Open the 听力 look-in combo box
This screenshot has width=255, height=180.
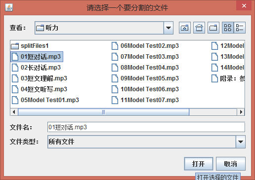(104, 28)
